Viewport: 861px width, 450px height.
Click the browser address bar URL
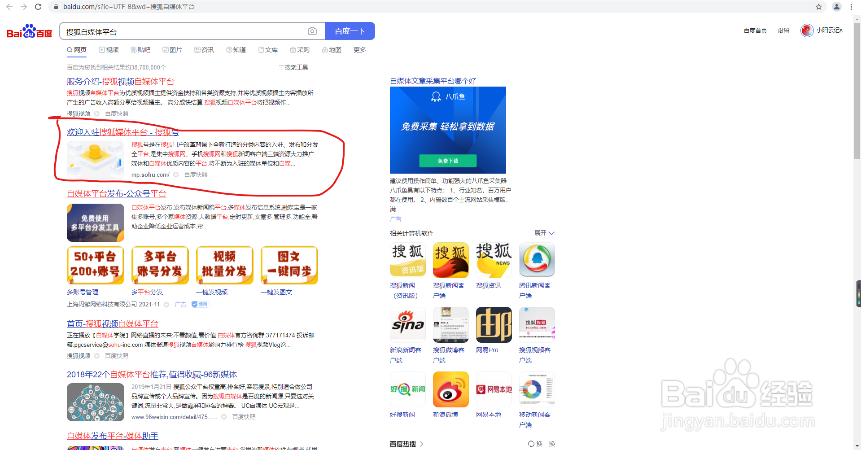tap(129, 7)
